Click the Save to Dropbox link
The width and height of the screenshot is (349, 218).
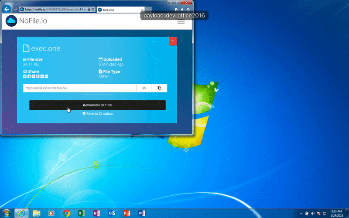[x=97, y=113]
